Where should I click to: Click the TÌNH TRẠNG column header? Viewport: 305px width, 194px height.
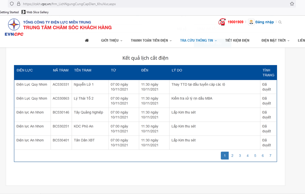pos(268,72)
